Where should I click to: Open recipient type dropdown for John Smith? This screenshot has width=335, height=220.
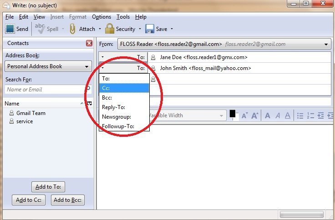123,68
